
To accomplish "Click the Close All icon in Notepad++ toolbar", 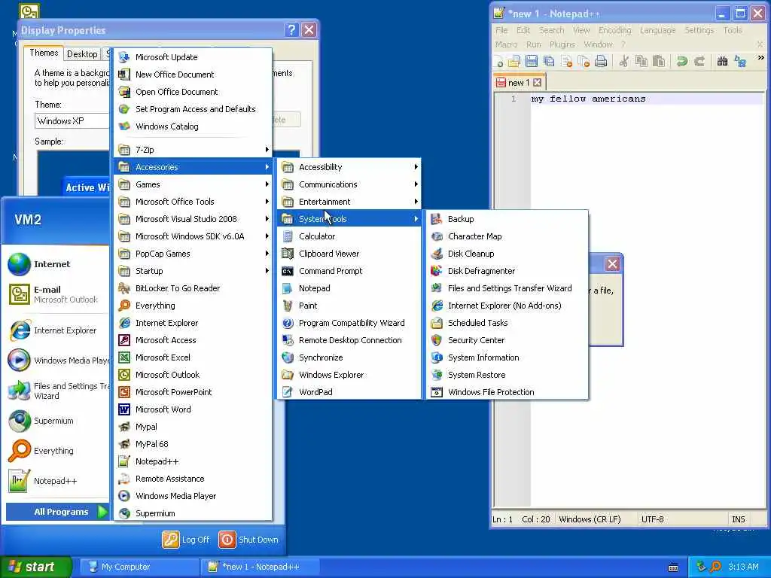I will [584, 62].
